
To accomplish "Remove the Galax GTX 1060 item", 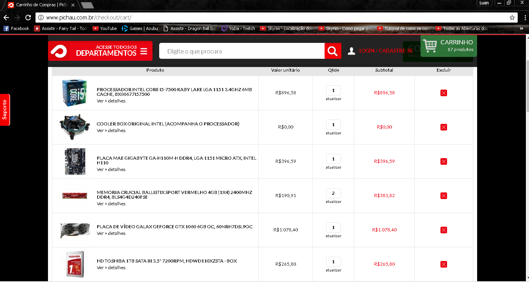I will point(444,230).
